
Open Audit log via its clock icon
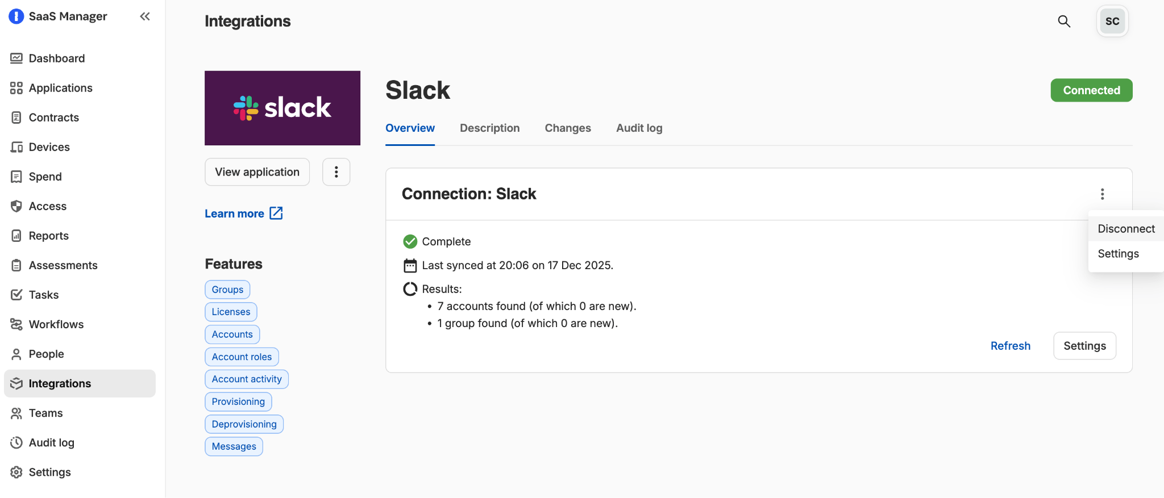(x=16, y=442)
